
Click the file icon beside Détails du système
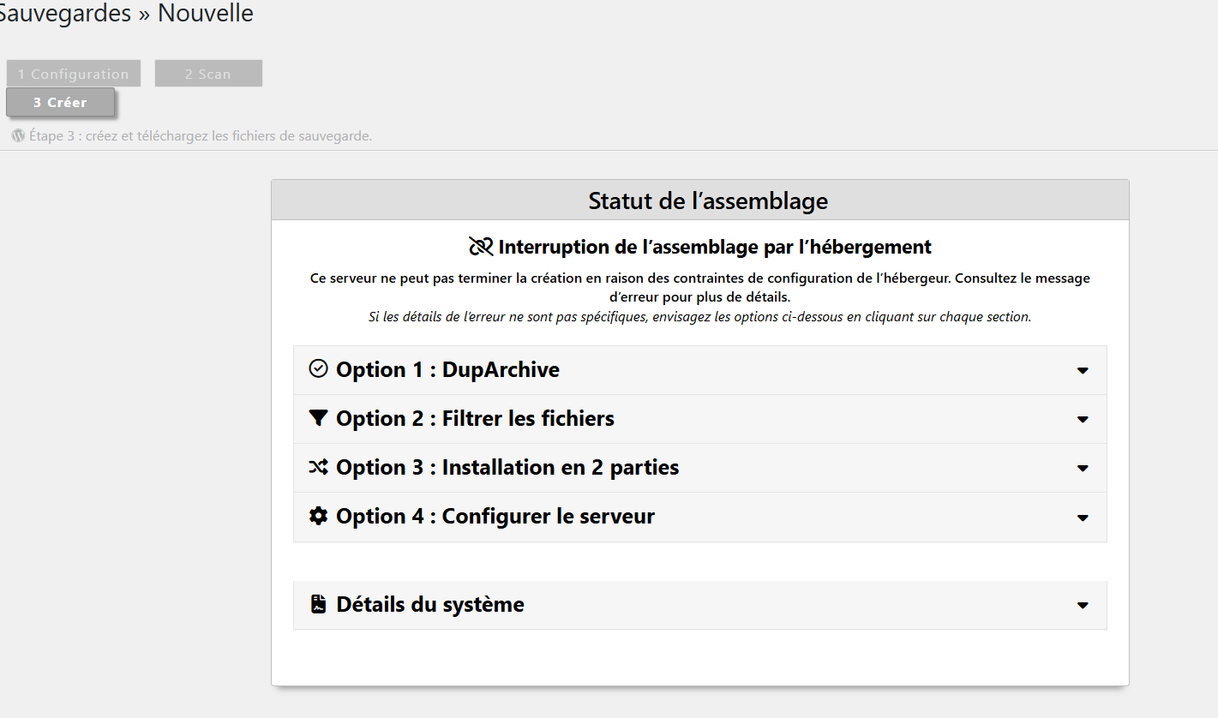(318, 604)
